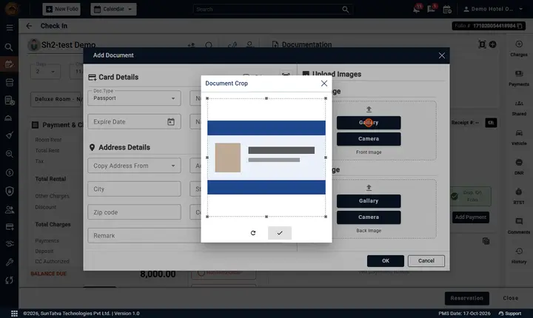Image resolution: width=533 pixels, height=318 pixels.
Task: Close the Document Crop dialog
Action: (324, 84)
